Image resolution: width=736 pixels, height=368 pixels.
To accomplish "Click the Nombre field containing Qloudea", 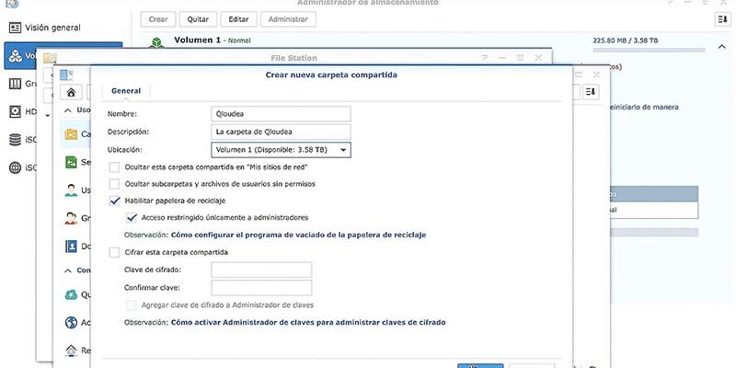I will (x=281, y=113).
